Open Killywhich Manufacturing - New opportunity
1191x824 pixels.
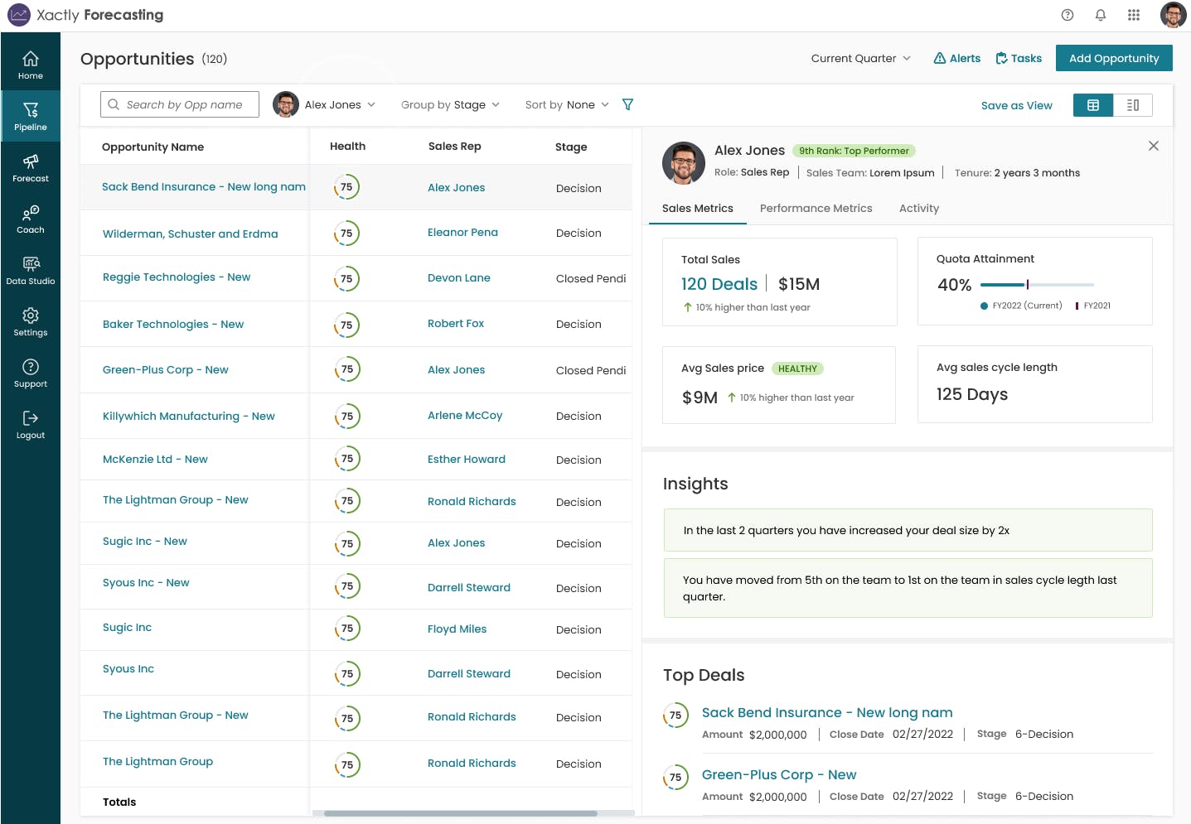189,416
